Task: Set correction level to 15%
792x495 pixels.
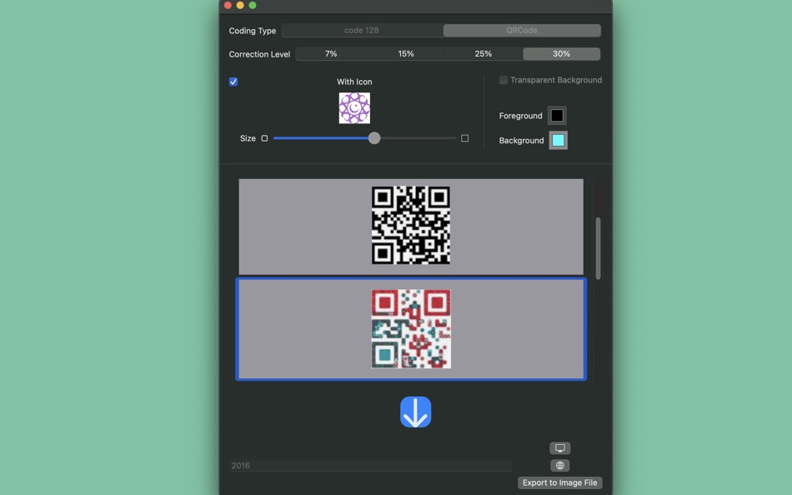Action: [406, 53]
